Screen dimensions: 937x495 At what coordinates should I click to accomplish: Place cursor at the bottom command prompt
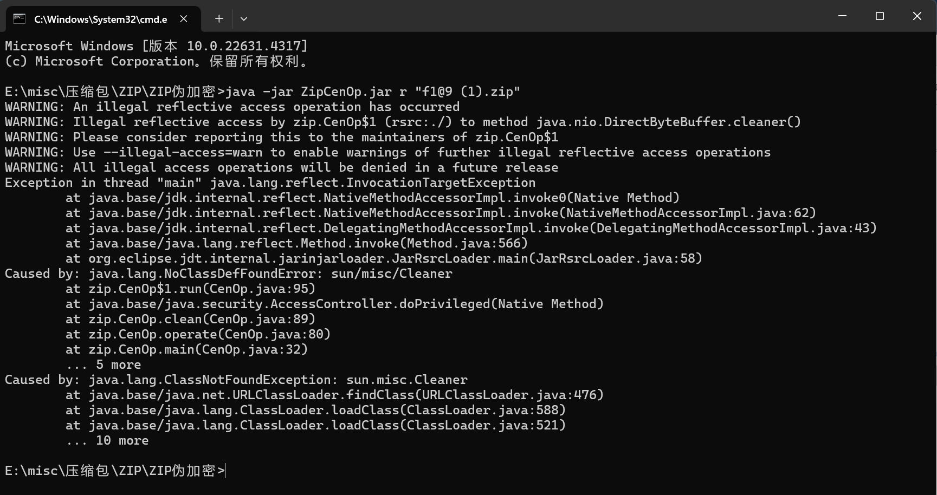click(226, 471)
